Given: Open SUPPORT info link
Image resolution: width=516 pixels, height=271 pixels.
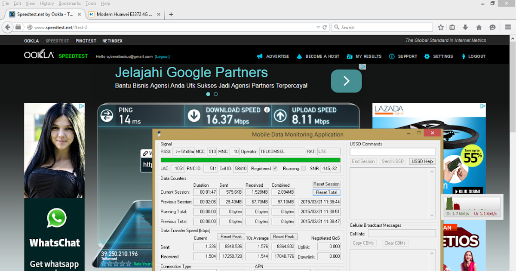Looking at the screenshot, I should pos(403,56).
